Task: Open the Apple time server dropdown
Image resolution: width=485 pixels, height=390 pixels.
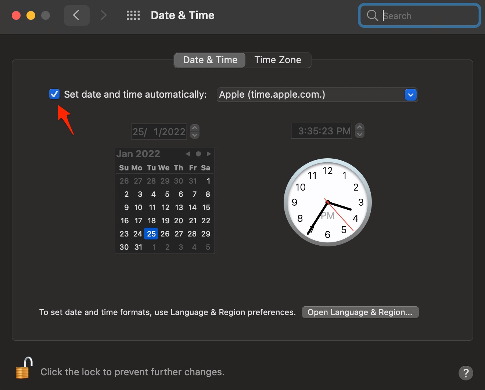Action: [410, 94]
